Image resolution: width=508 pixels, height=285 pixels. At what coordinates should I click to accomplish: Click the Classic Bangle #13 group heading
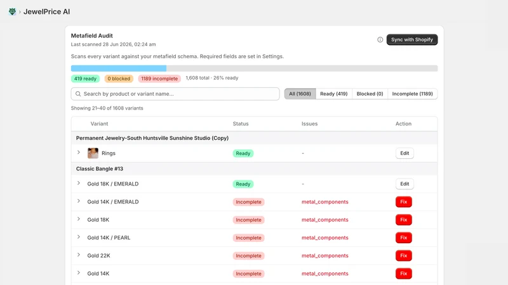click(100, 168)
